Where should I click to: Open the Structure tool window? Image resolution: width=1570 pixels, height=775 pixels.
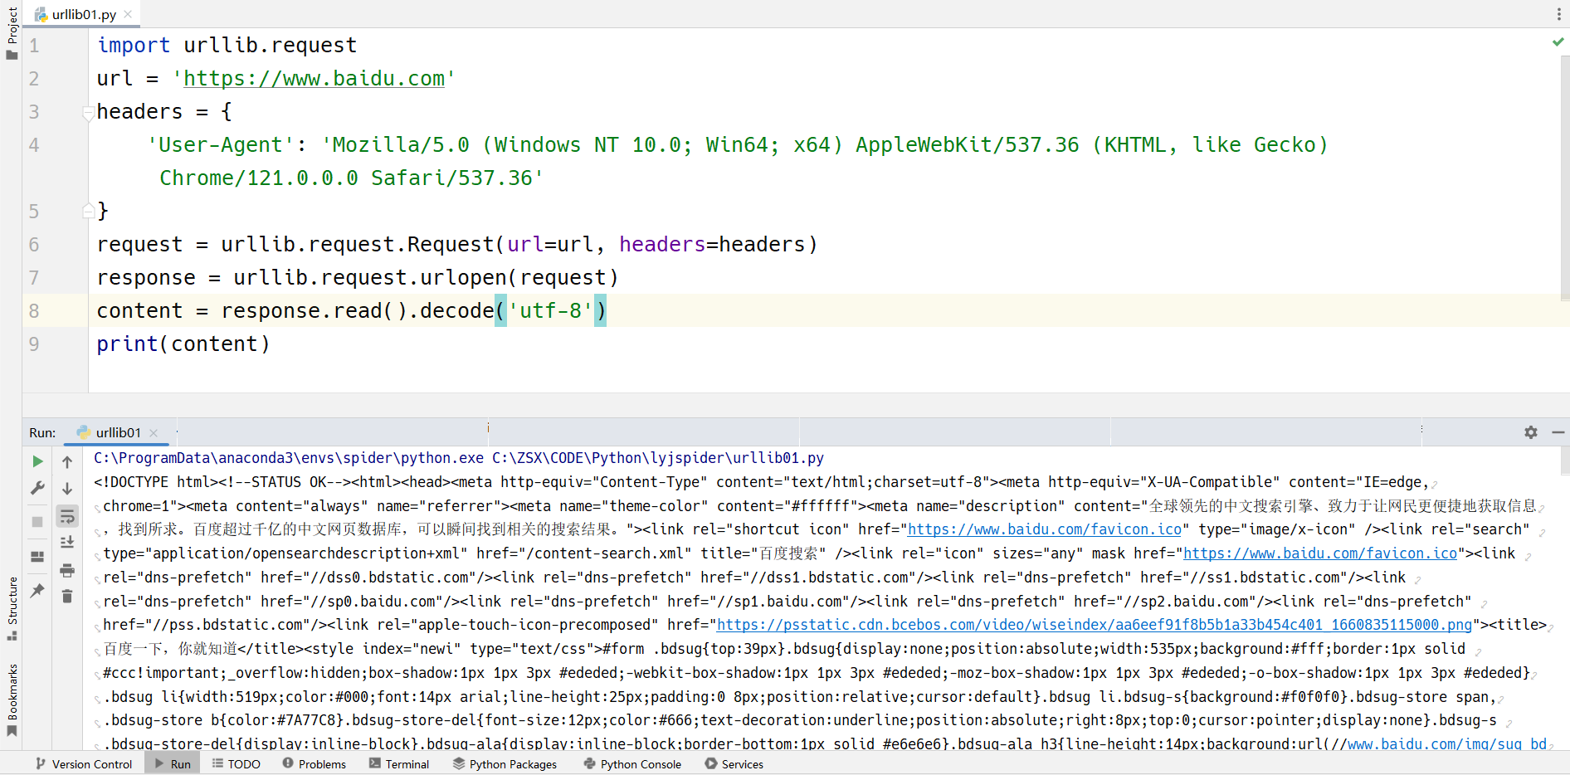click(12, 608)
